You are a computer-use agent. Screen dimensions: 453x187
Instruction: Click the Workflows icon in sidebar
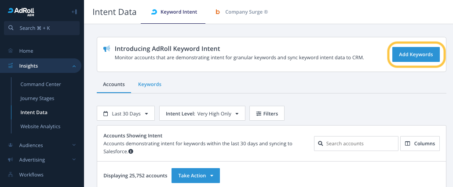[x=11, y=175]
